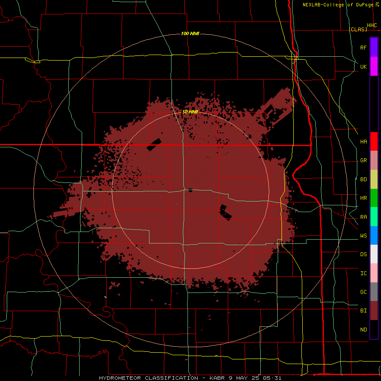Click the RA legend label
This screenshot has width=381, height=381.
pos(364,217)
